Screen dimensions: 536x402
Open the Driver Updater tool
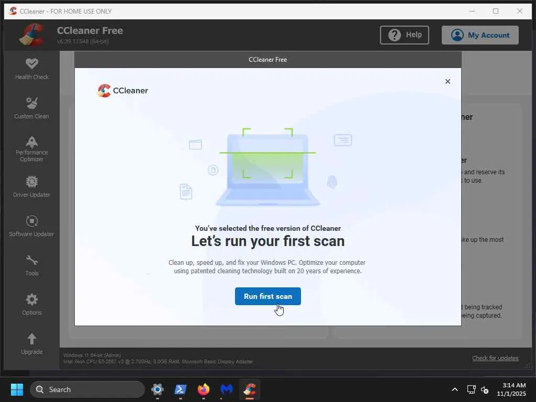point(31,187)
